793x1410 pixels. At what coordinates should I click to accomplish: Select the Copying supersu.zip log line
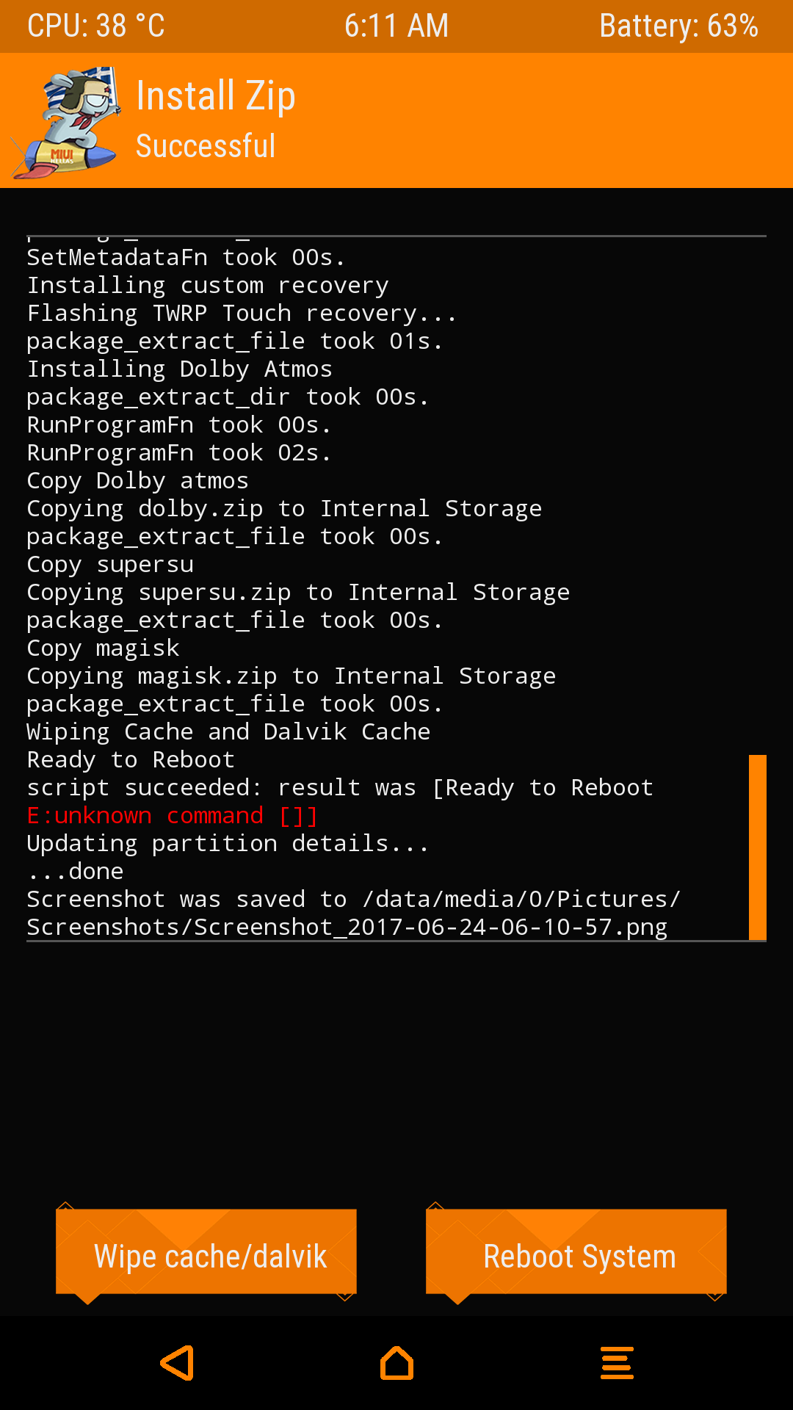click(298, 593)
